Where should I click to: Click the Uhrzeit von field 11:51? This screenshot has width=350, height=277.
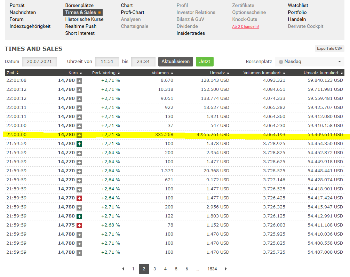pyautogui.click(x=107, y=62)
